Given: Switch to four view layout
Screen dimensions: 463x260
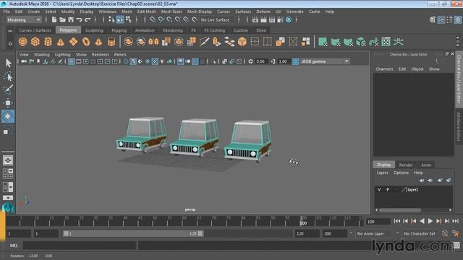Looking at the screenshot, I should (8, 173).
